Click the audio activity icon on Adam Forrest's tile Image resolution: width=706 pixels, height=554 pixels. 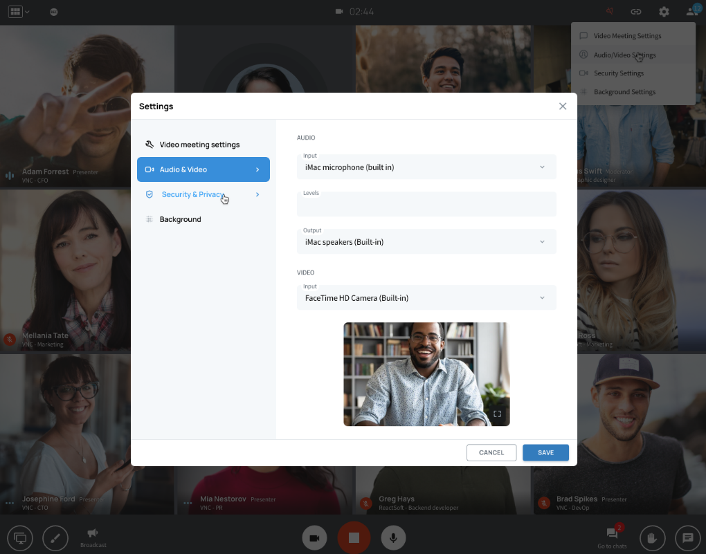(x=10, y=176)
